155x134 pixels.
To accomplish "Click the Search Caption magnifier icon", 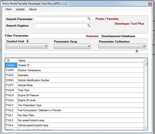I will click(x=89, y=26).
